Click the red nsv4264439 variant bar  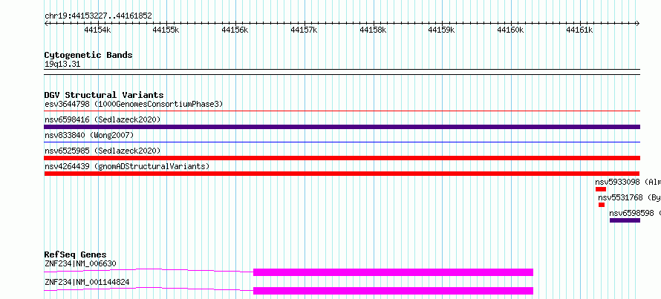[x=342, y=174]
